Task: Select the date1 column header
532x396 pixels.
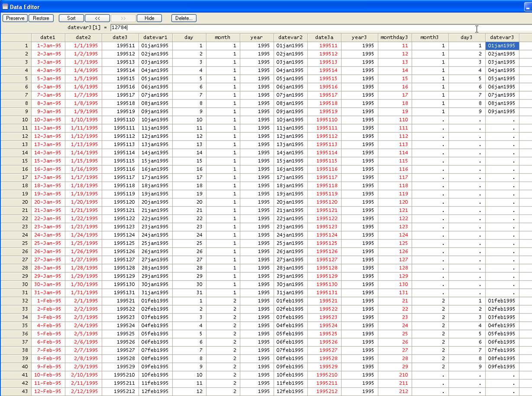Action: click(x=48, y=38)
